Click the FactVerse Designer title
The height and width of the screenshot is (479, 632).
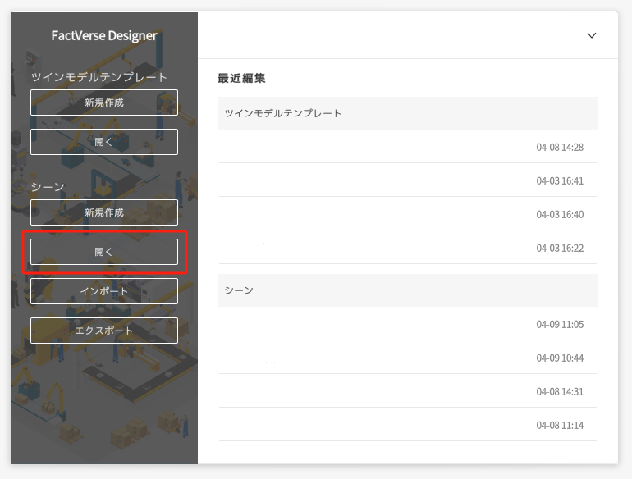[x=104, y=36]
